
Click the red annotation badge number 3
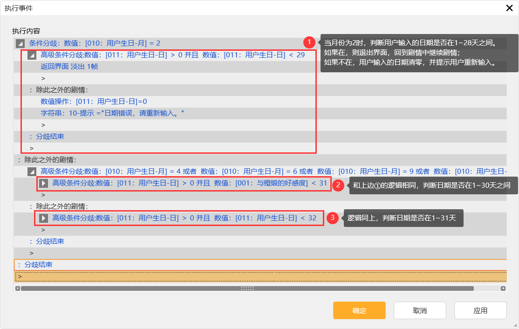332,218
